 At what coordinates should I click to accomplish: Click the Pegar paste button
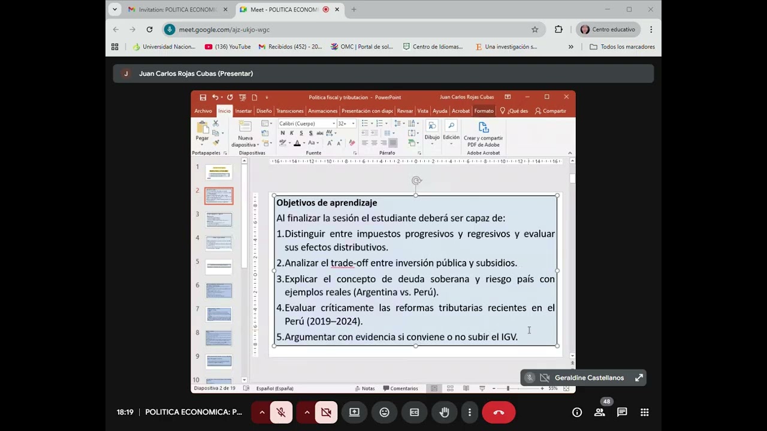point(202,132)
